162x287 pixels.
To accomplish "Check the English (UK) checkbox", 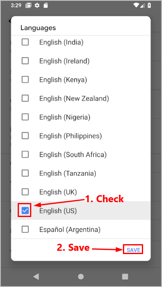I will click(25, 192).
